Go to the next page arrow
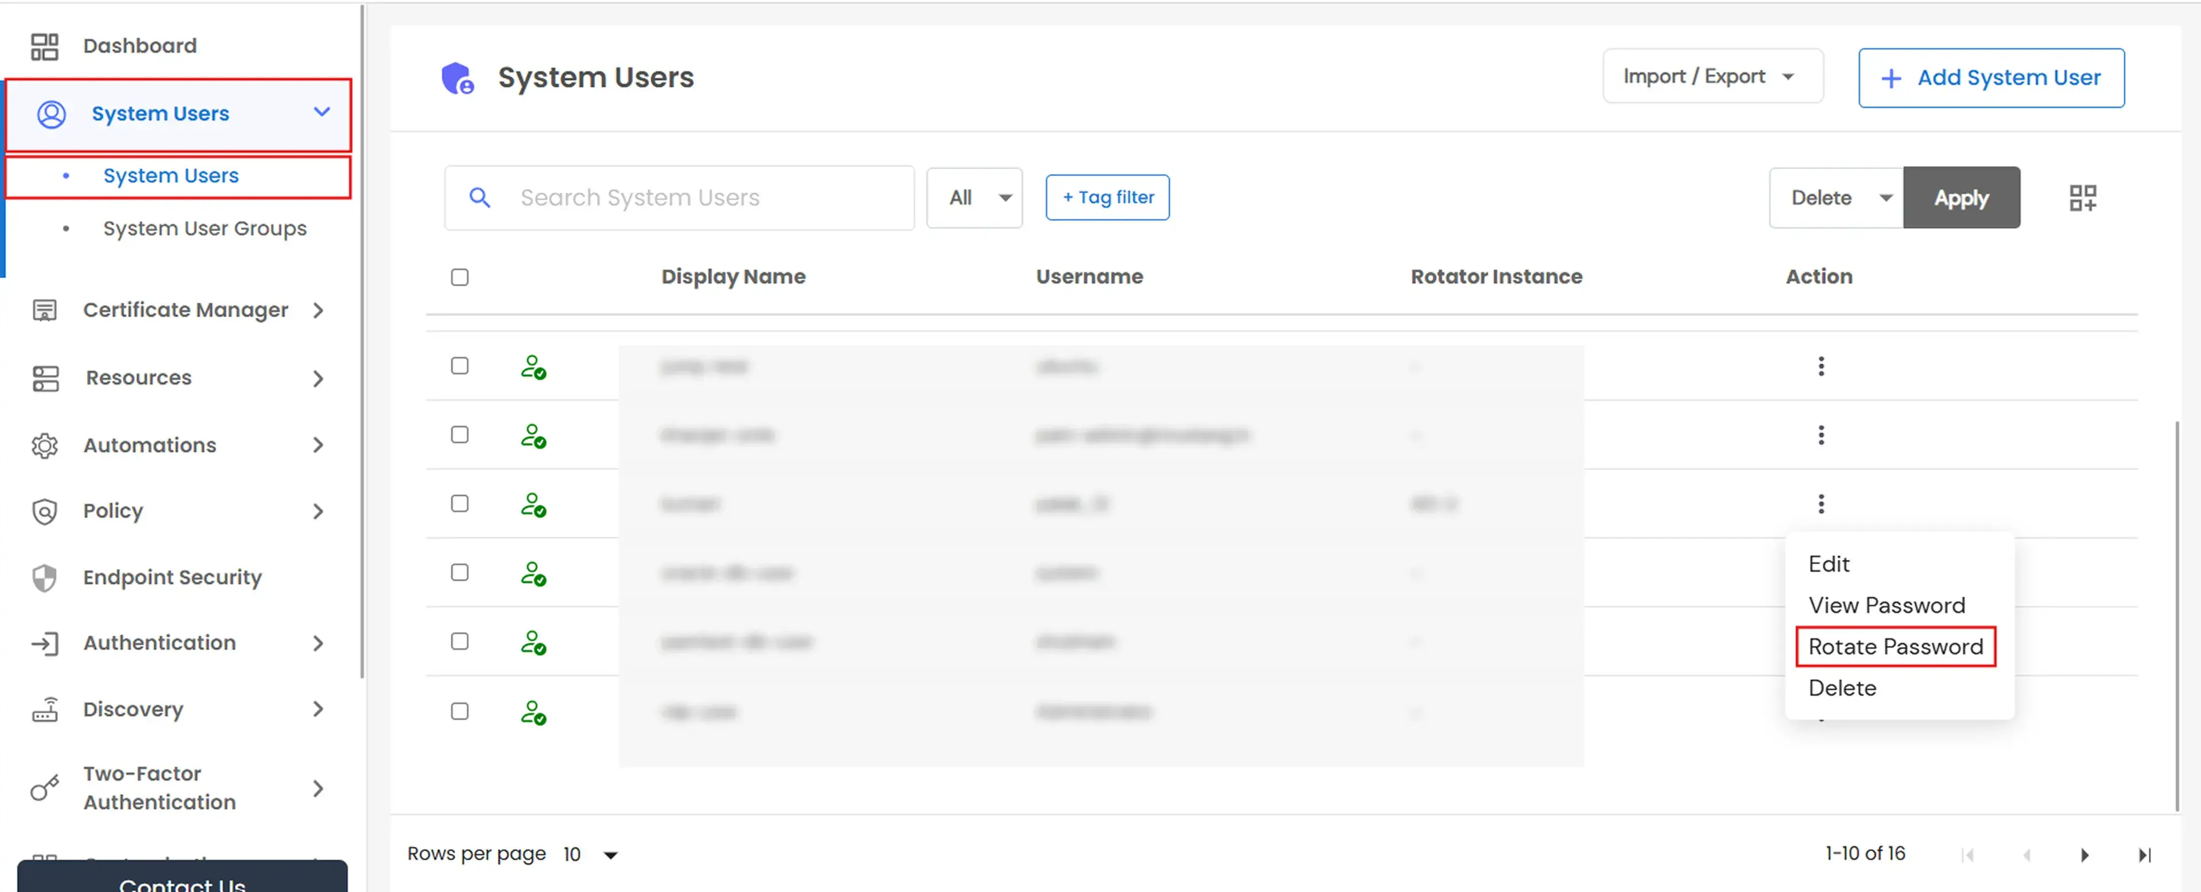The image size is (2201, 892). [x=2084, y=855]
